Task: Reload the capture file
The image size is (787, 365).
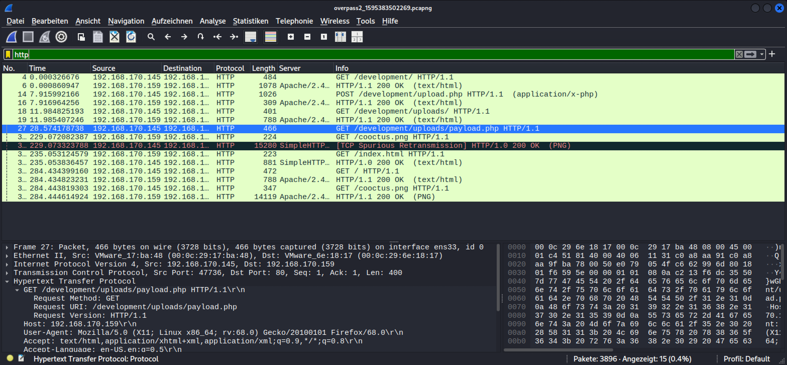Action: (x=131, y=37)
